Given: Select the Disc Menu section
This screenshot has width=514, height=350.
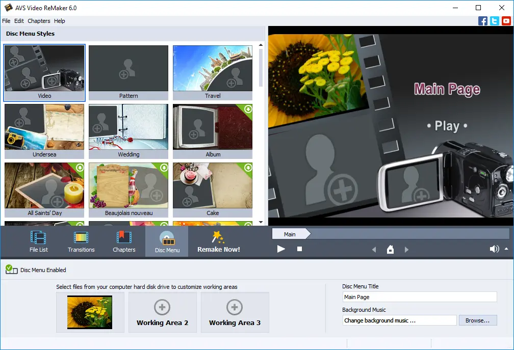Looking at the screenshot, I should tap(167, 241).
